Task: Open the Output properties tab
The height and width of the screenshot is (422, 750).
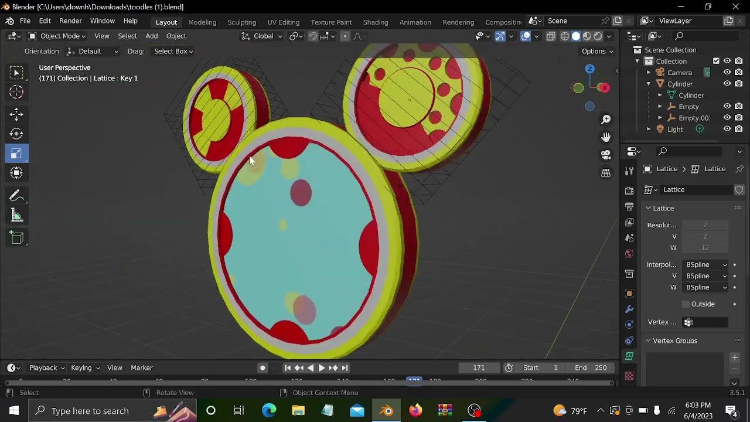Action: (x=629, y=206)
